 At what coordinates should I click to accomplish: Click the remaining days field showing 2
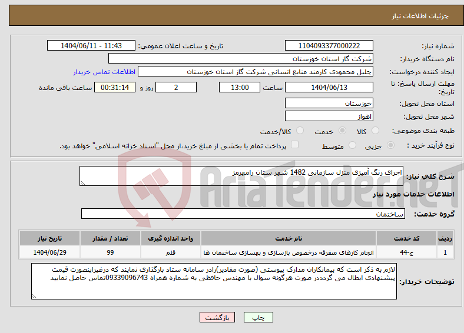pyautogui.click(x=176, y=87)
